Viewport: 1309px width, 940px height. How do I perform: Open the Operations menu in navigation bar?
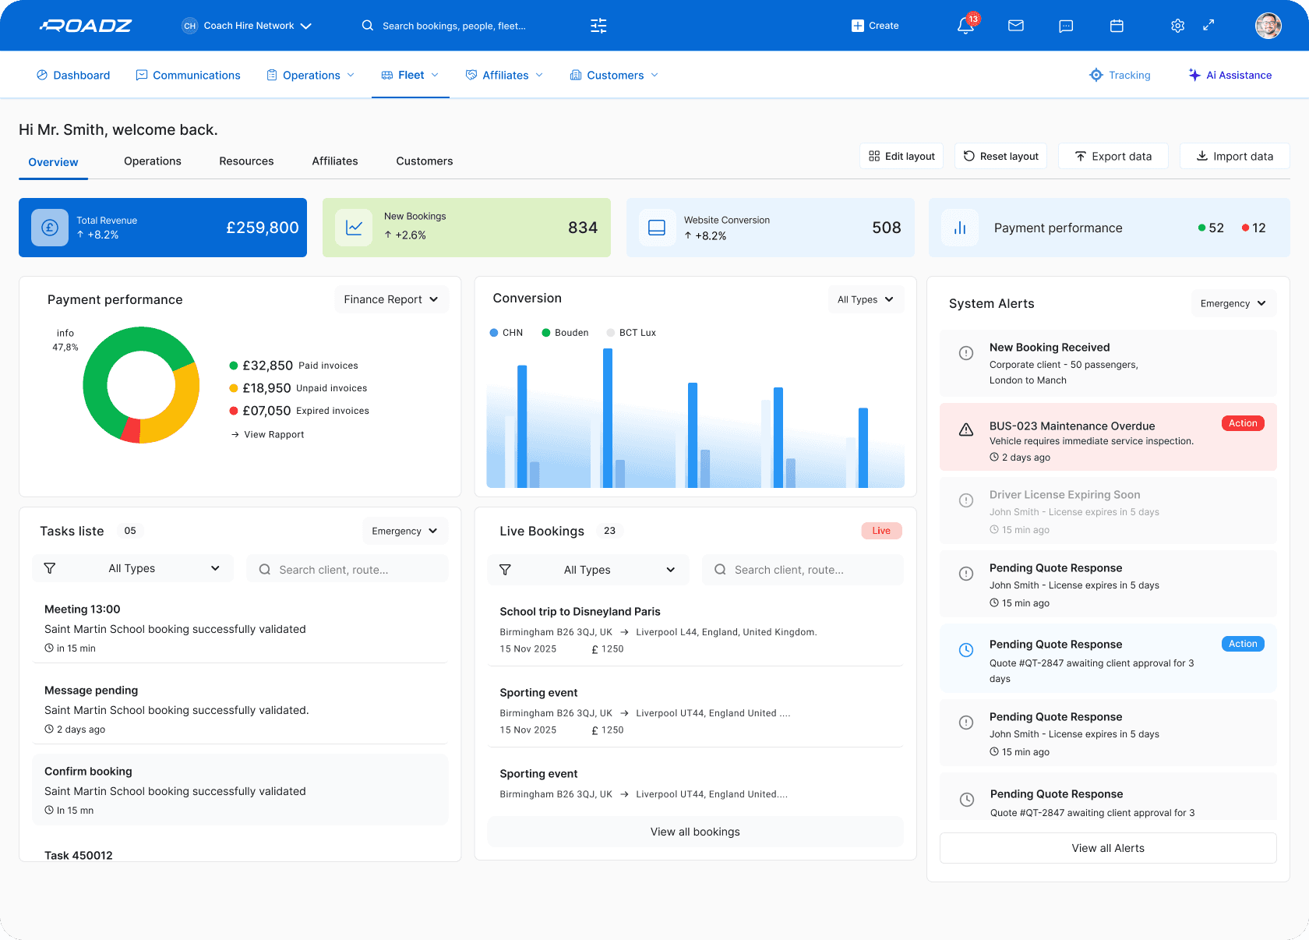pyautogui.click(x=311, y=75)
